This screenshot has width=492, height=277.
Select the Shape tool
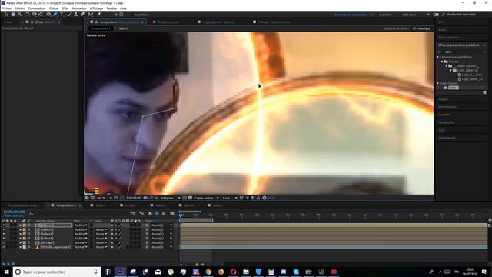49,15
